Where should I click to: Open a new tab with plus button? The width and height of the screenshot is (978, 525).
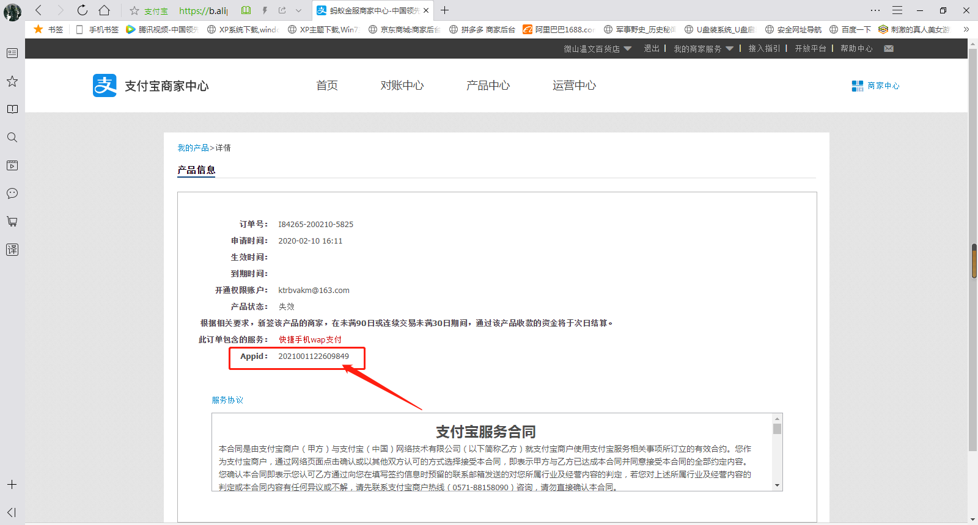tap(444, 10)
